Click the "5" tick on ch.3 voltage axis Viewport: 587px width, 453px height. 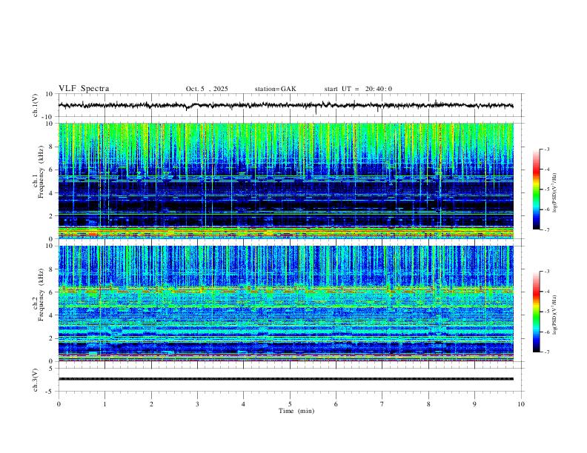tap(51, 368)
